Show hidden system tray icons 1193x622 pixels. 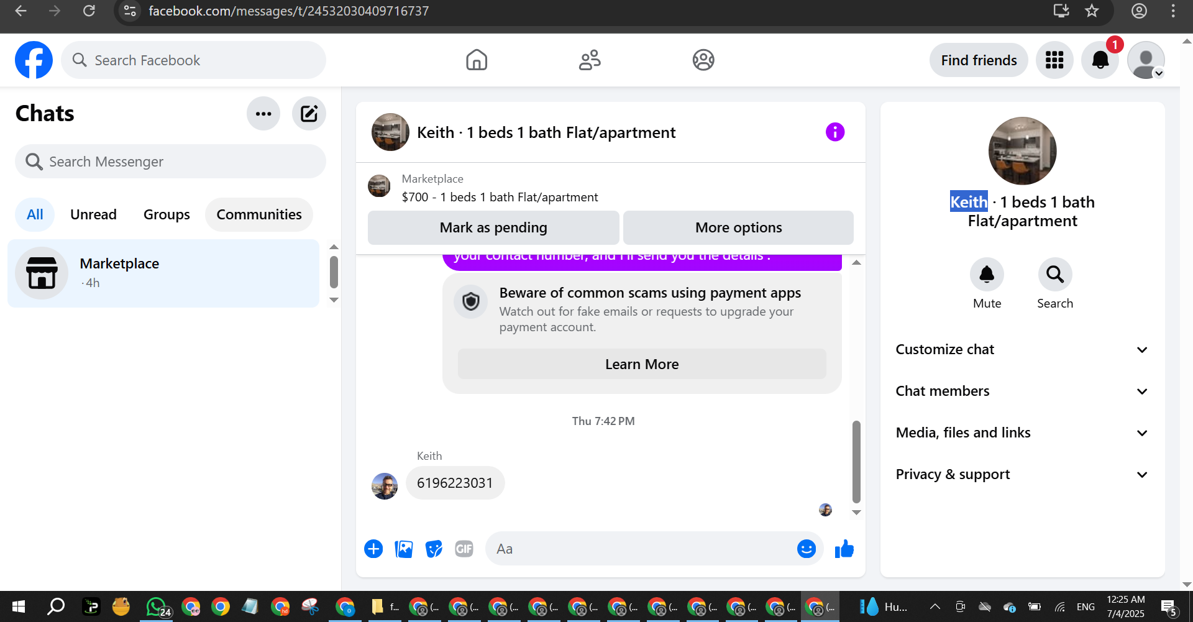tap(935, 606)
